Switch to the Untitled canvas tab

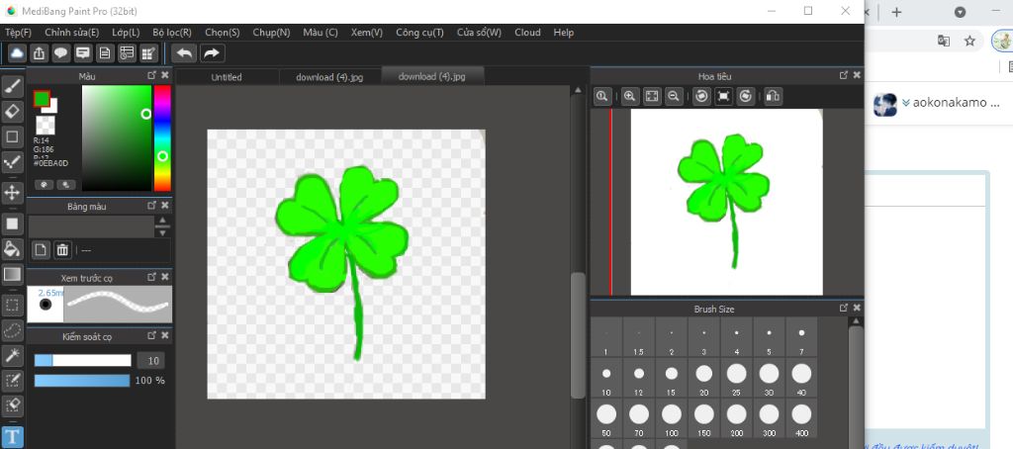227,77
